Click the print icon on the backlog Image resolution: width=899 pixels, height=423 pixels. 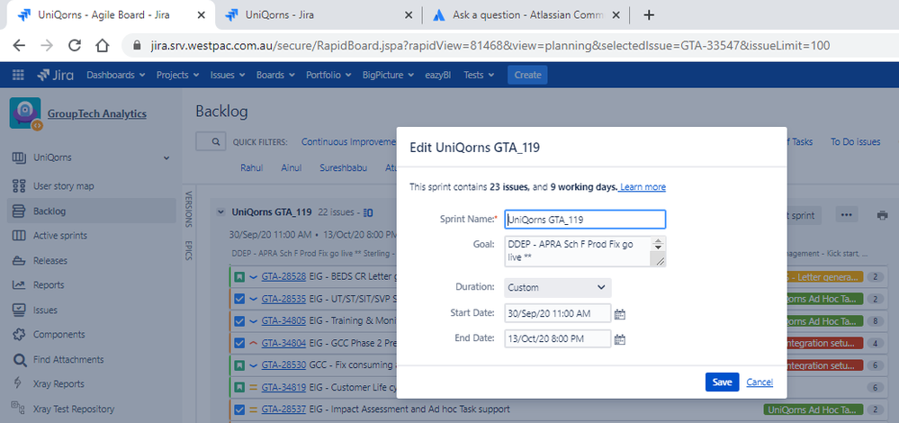click(x=883, y=215)
